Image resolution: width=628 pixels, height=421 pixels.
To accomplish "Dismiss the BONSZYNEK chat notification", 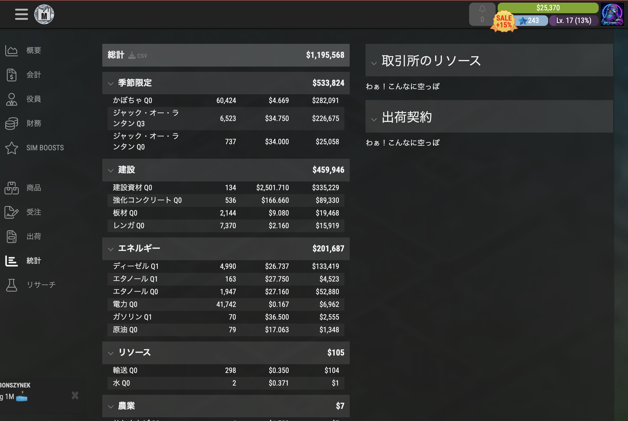I will pyautogui.click(x=75, y=395).
